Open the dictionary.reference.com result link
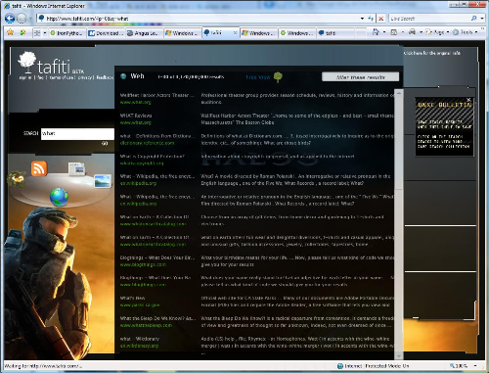The image size is (489, 373). click(147, 143)
